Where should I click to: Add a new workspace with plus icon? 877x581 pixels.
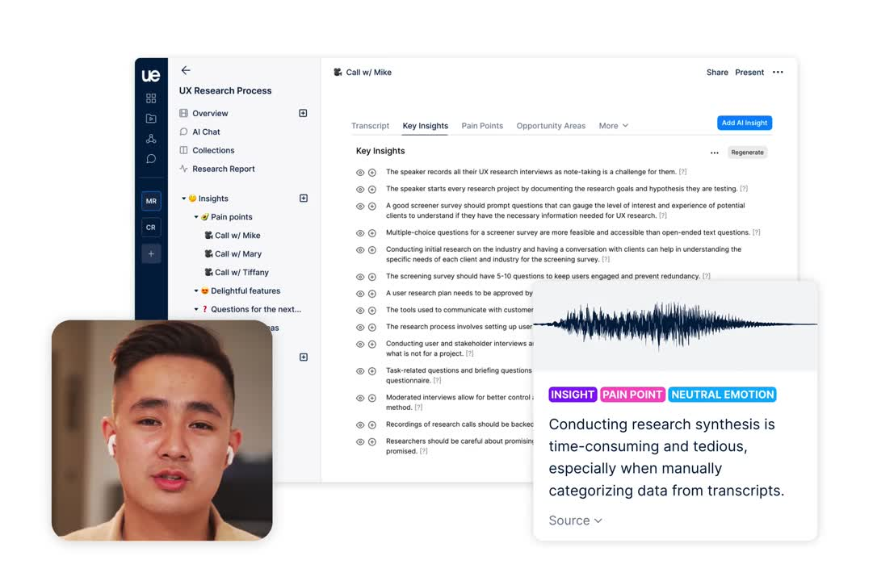pyautogui.click(x=151, y=253)
